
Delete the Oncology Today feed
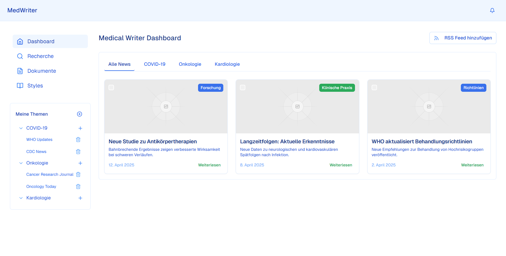78,186
